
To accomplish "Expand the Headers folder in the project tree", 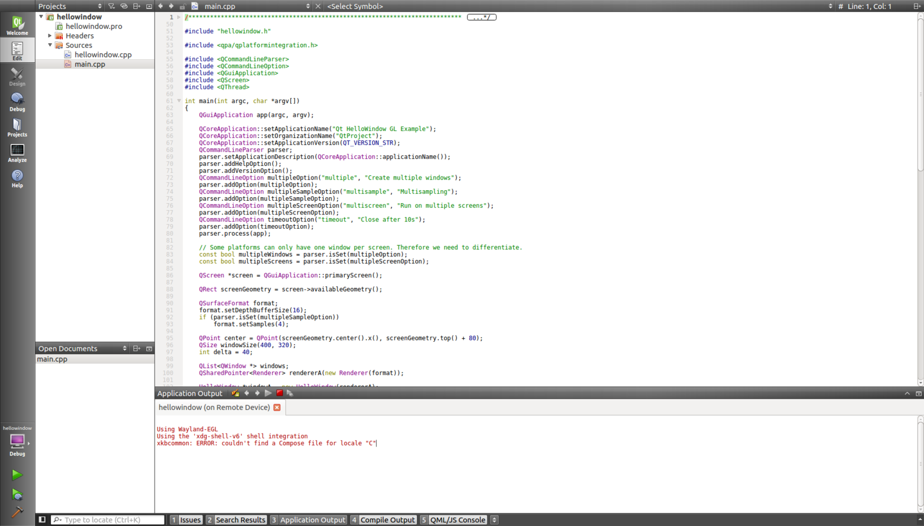I will tap(50, 36).
